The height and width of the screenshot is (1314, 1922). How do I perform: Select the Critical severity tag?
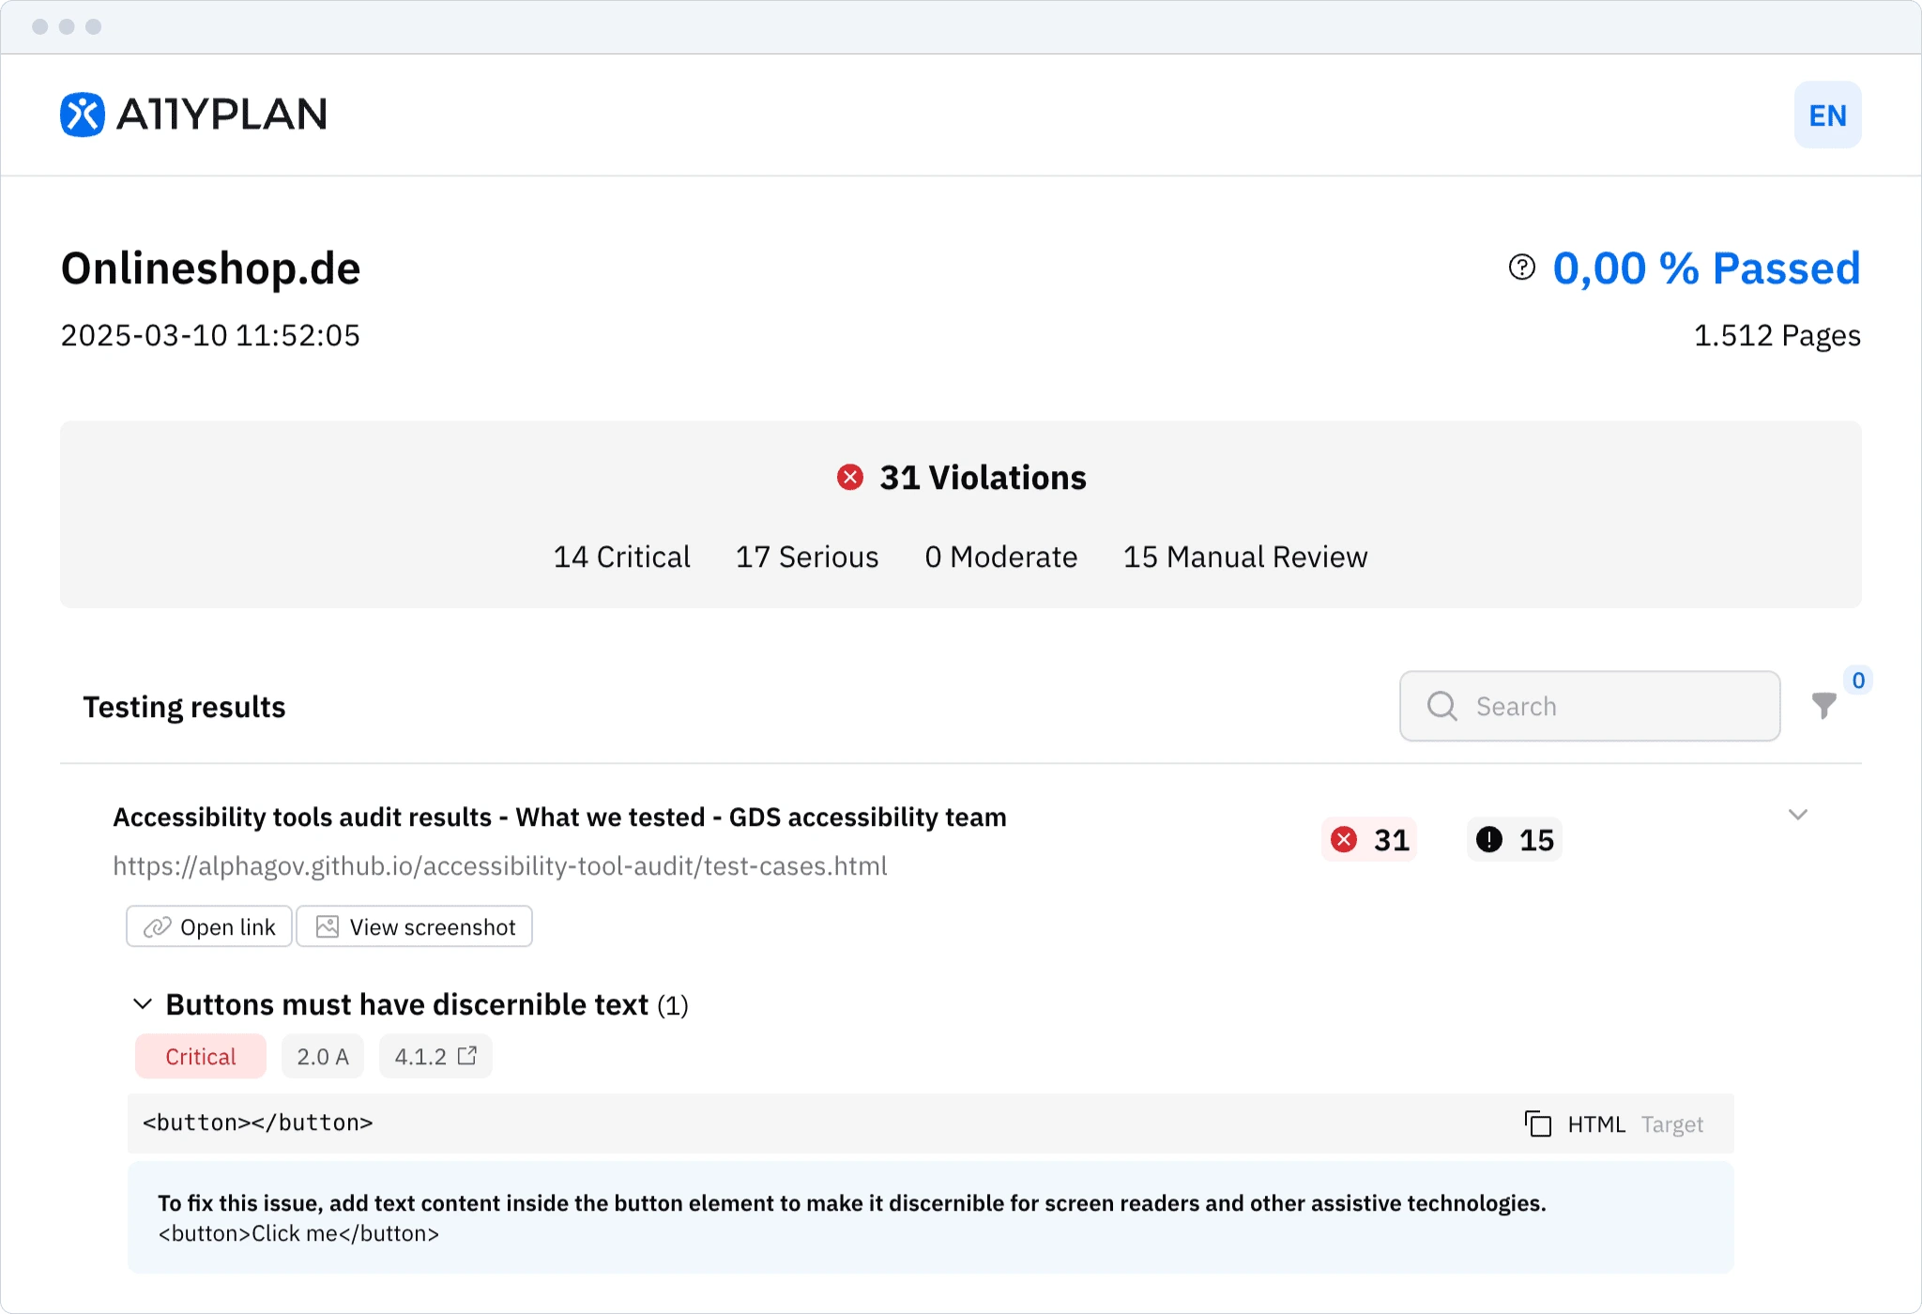(x=200, y=1057)
